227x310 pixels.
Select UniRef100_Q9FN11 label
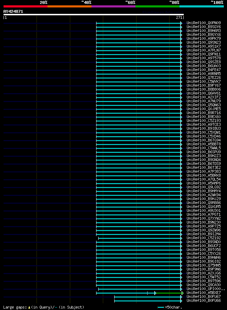pyautogui.click(x=204, y=54)
